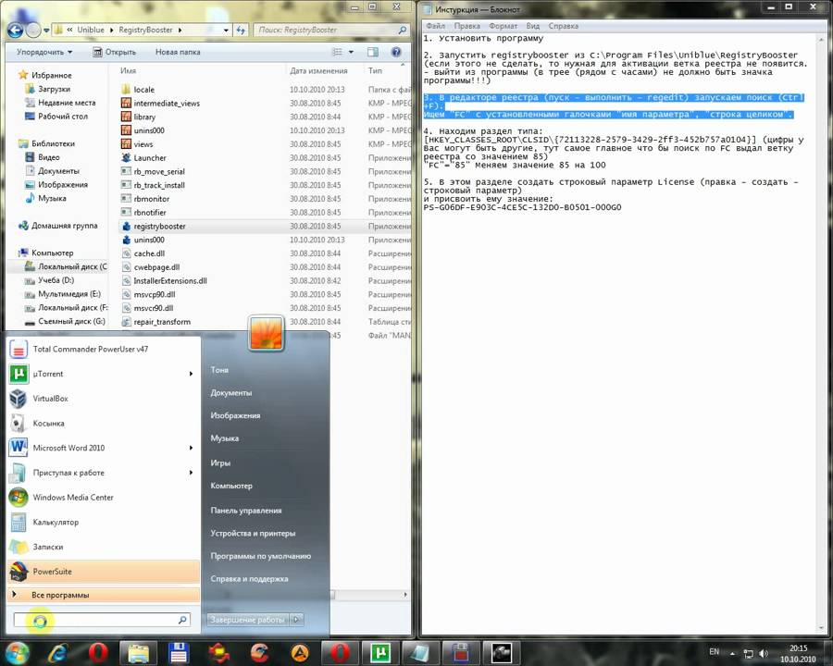Launch VirtualBox from the Start menu
This screenshot has width=833, height=666.
point(104,399)
